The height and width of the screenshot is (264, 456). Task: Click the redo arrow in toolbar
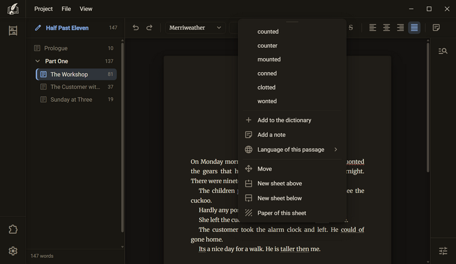pos(149,27)
